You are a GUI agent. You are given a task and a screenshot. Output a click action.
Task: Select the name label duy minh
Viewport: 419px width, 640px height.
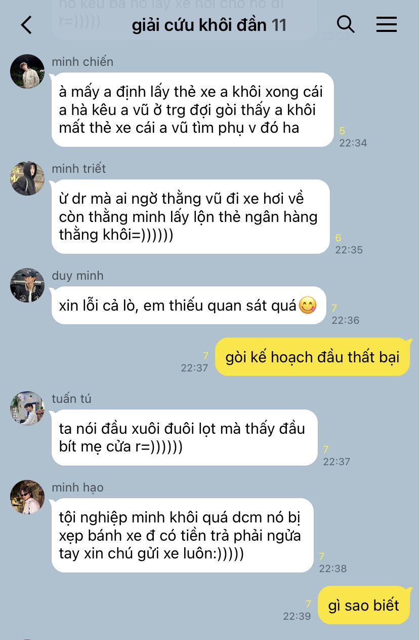coord(77,276)
